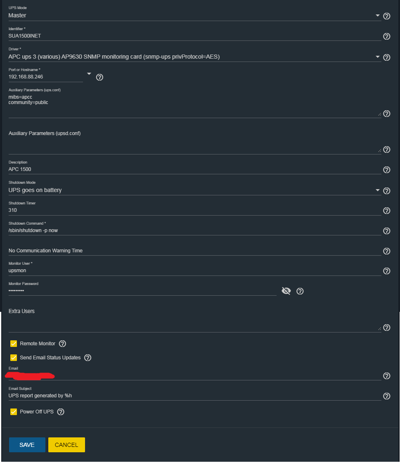Uncheck the Remote Monitor checkbox
Image resolution: width=400 pixels, height=463 pixels.
[14, 344]
